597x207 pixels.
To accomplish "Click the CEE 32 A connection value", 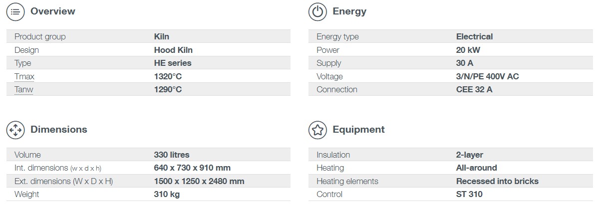I will pyautogui.click(x=474, y=89).
